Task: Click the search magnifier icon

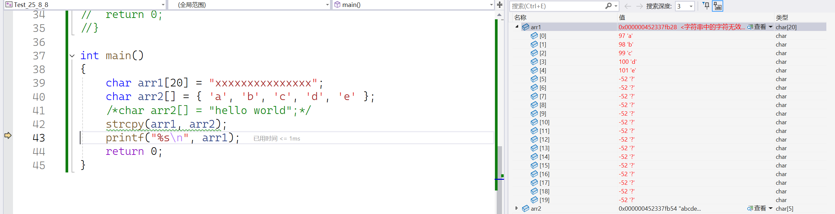Action: (x=608, y=6)
